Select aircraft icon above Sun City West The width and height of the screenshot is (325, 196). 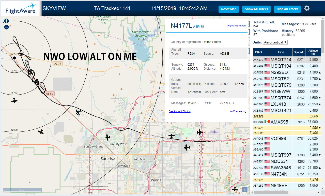point(108,137)
